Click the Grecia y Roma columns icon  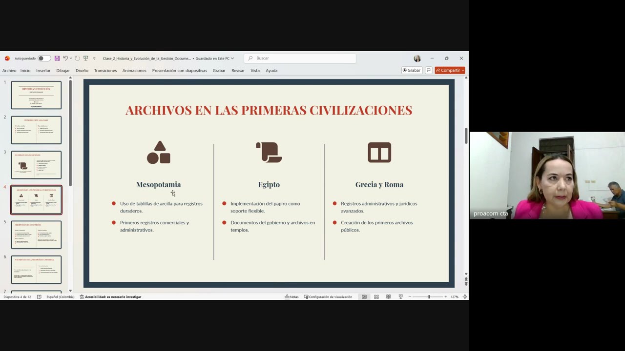(x=379, y=152)
